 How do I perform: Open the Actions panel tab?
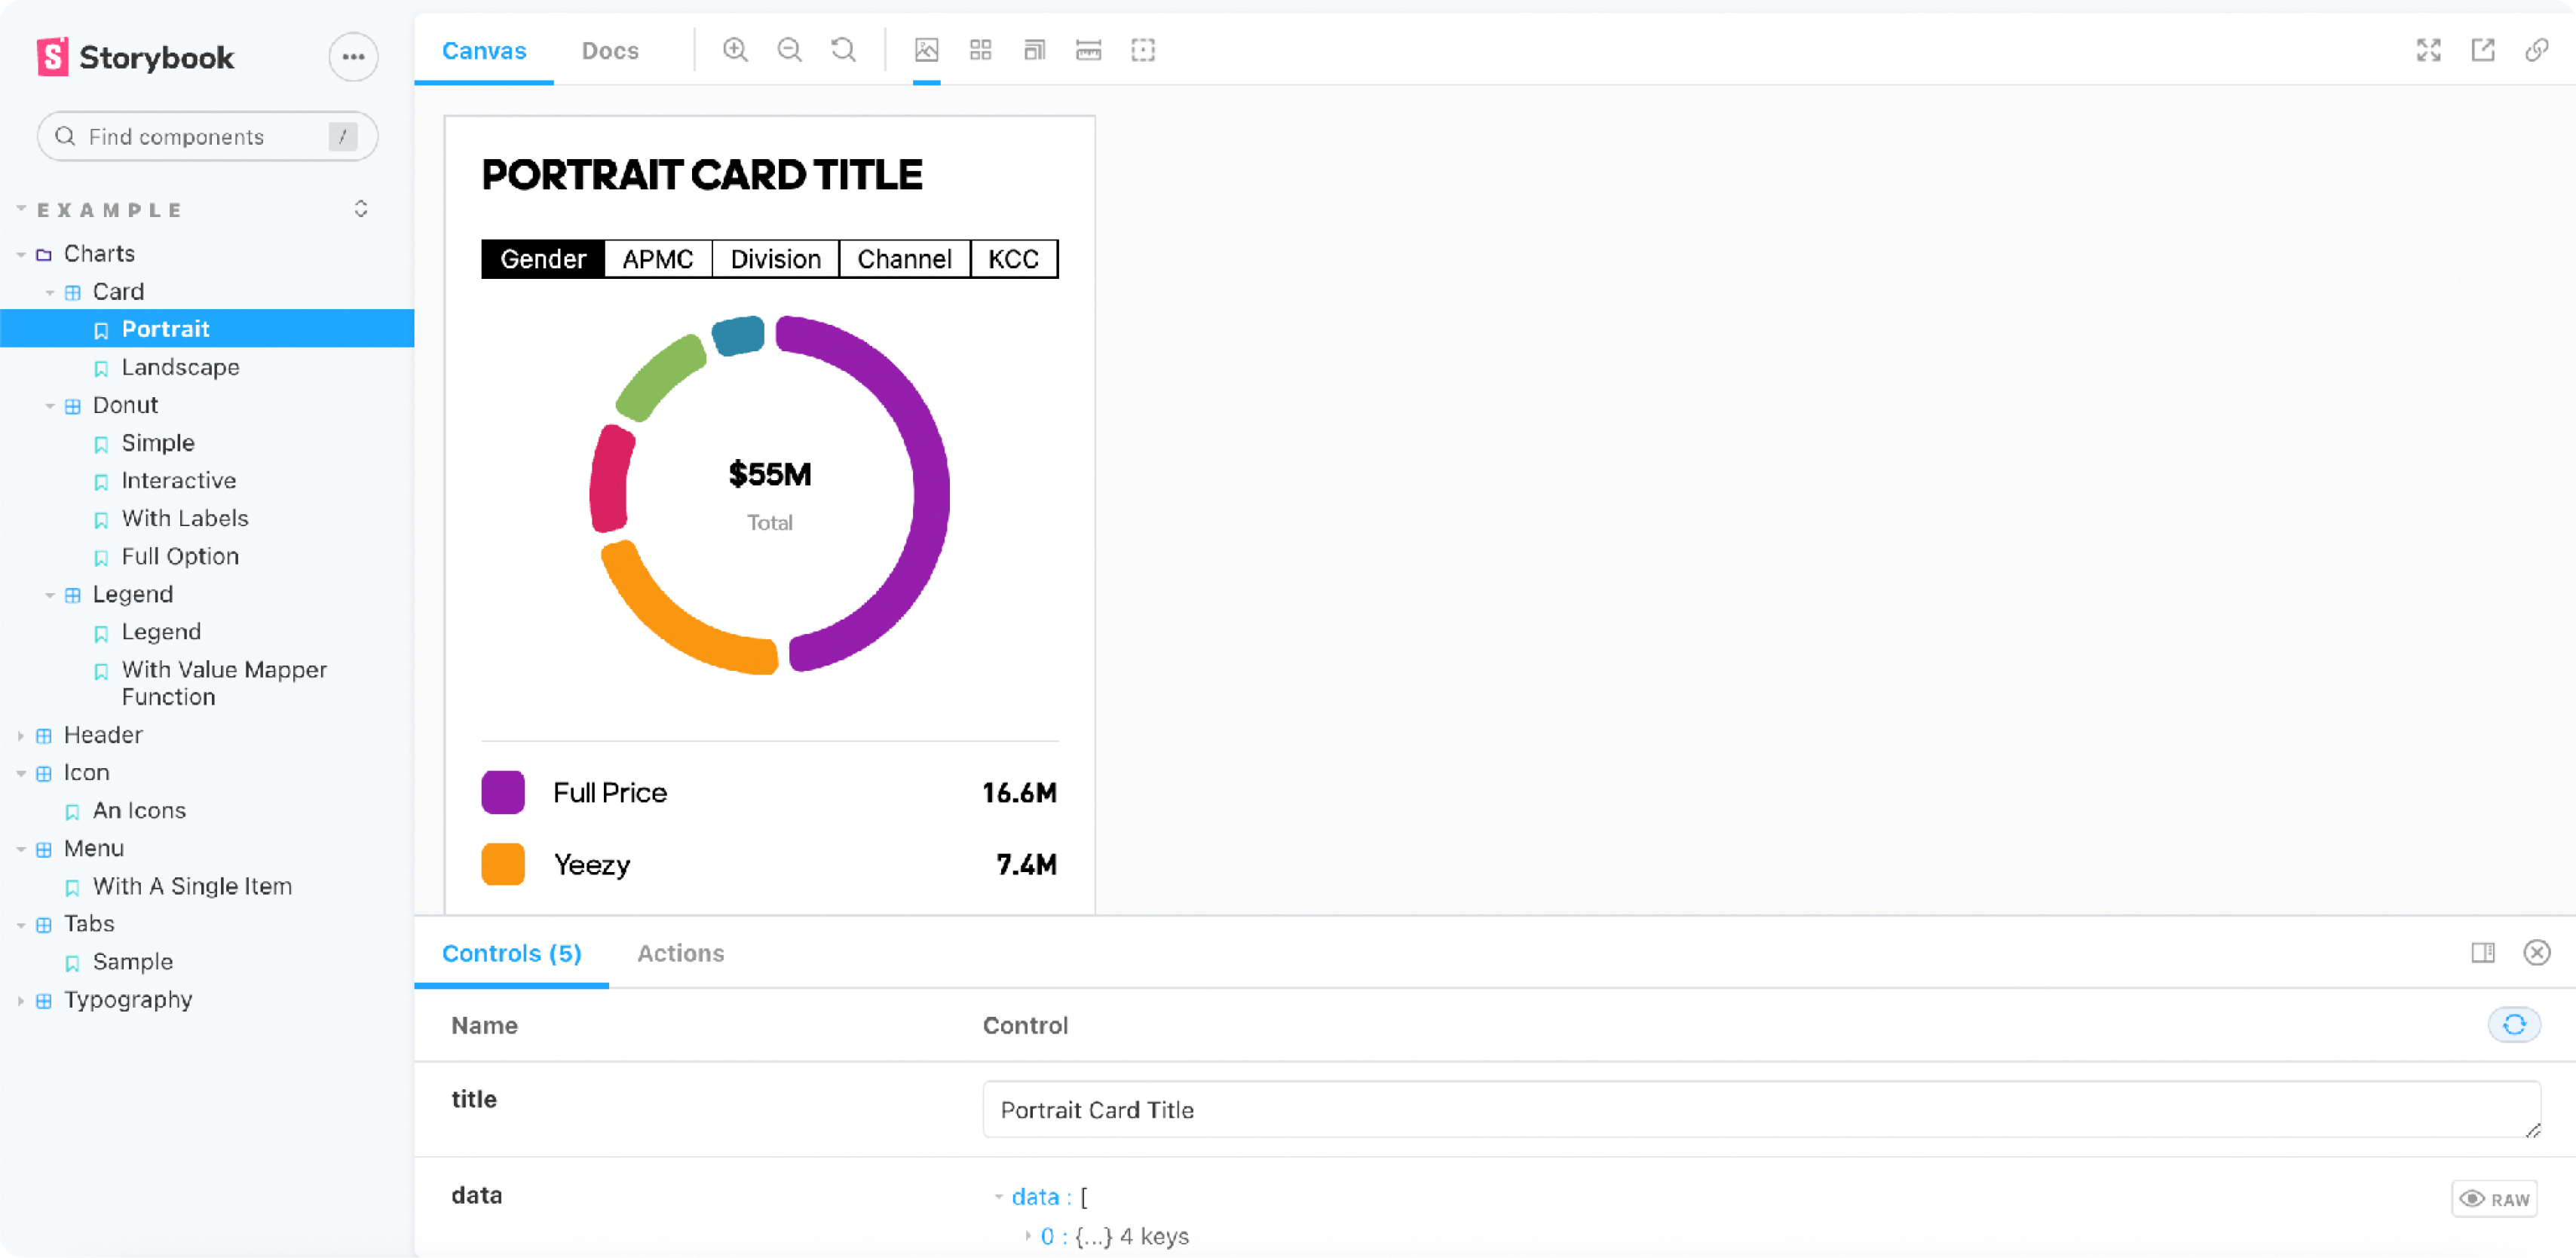click(x=680, y=952)
